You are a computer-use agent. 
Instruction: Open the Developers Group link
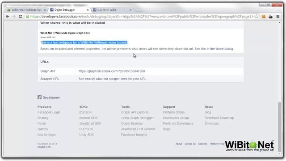click(176, 118)
